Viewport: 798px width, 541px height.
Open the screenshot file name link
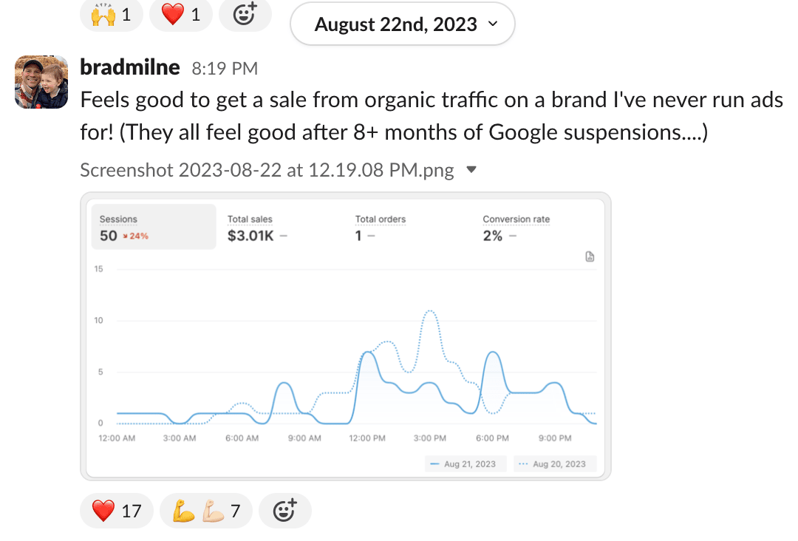click(x=267, y=171)
